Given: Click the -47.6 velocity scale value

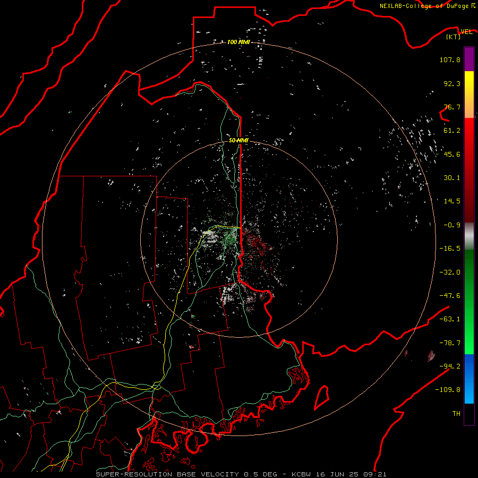Looking at the screenshot, I should (x=450, y=296).
